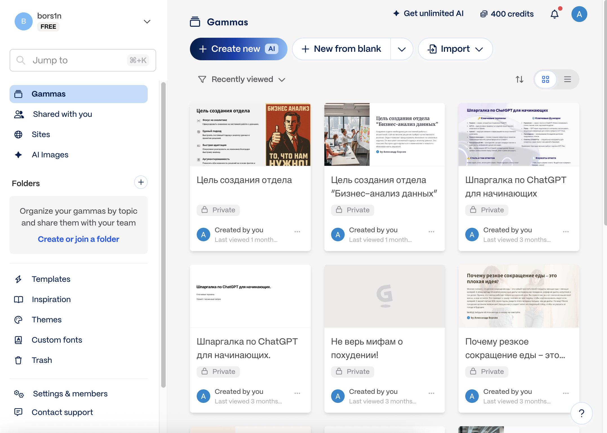Click the 400 credits coin indicator
Viewport: 607px width, 433px height.
[x=507, y=14]
